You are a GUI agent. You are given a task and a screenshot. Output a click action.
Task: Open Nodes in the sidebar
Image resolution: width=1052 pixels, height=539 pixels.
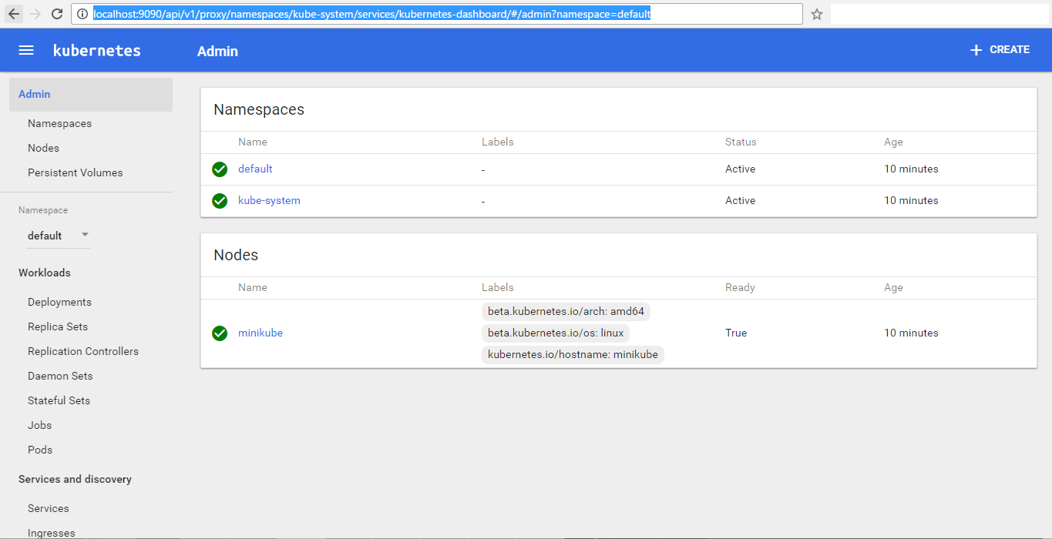(43, 148)
